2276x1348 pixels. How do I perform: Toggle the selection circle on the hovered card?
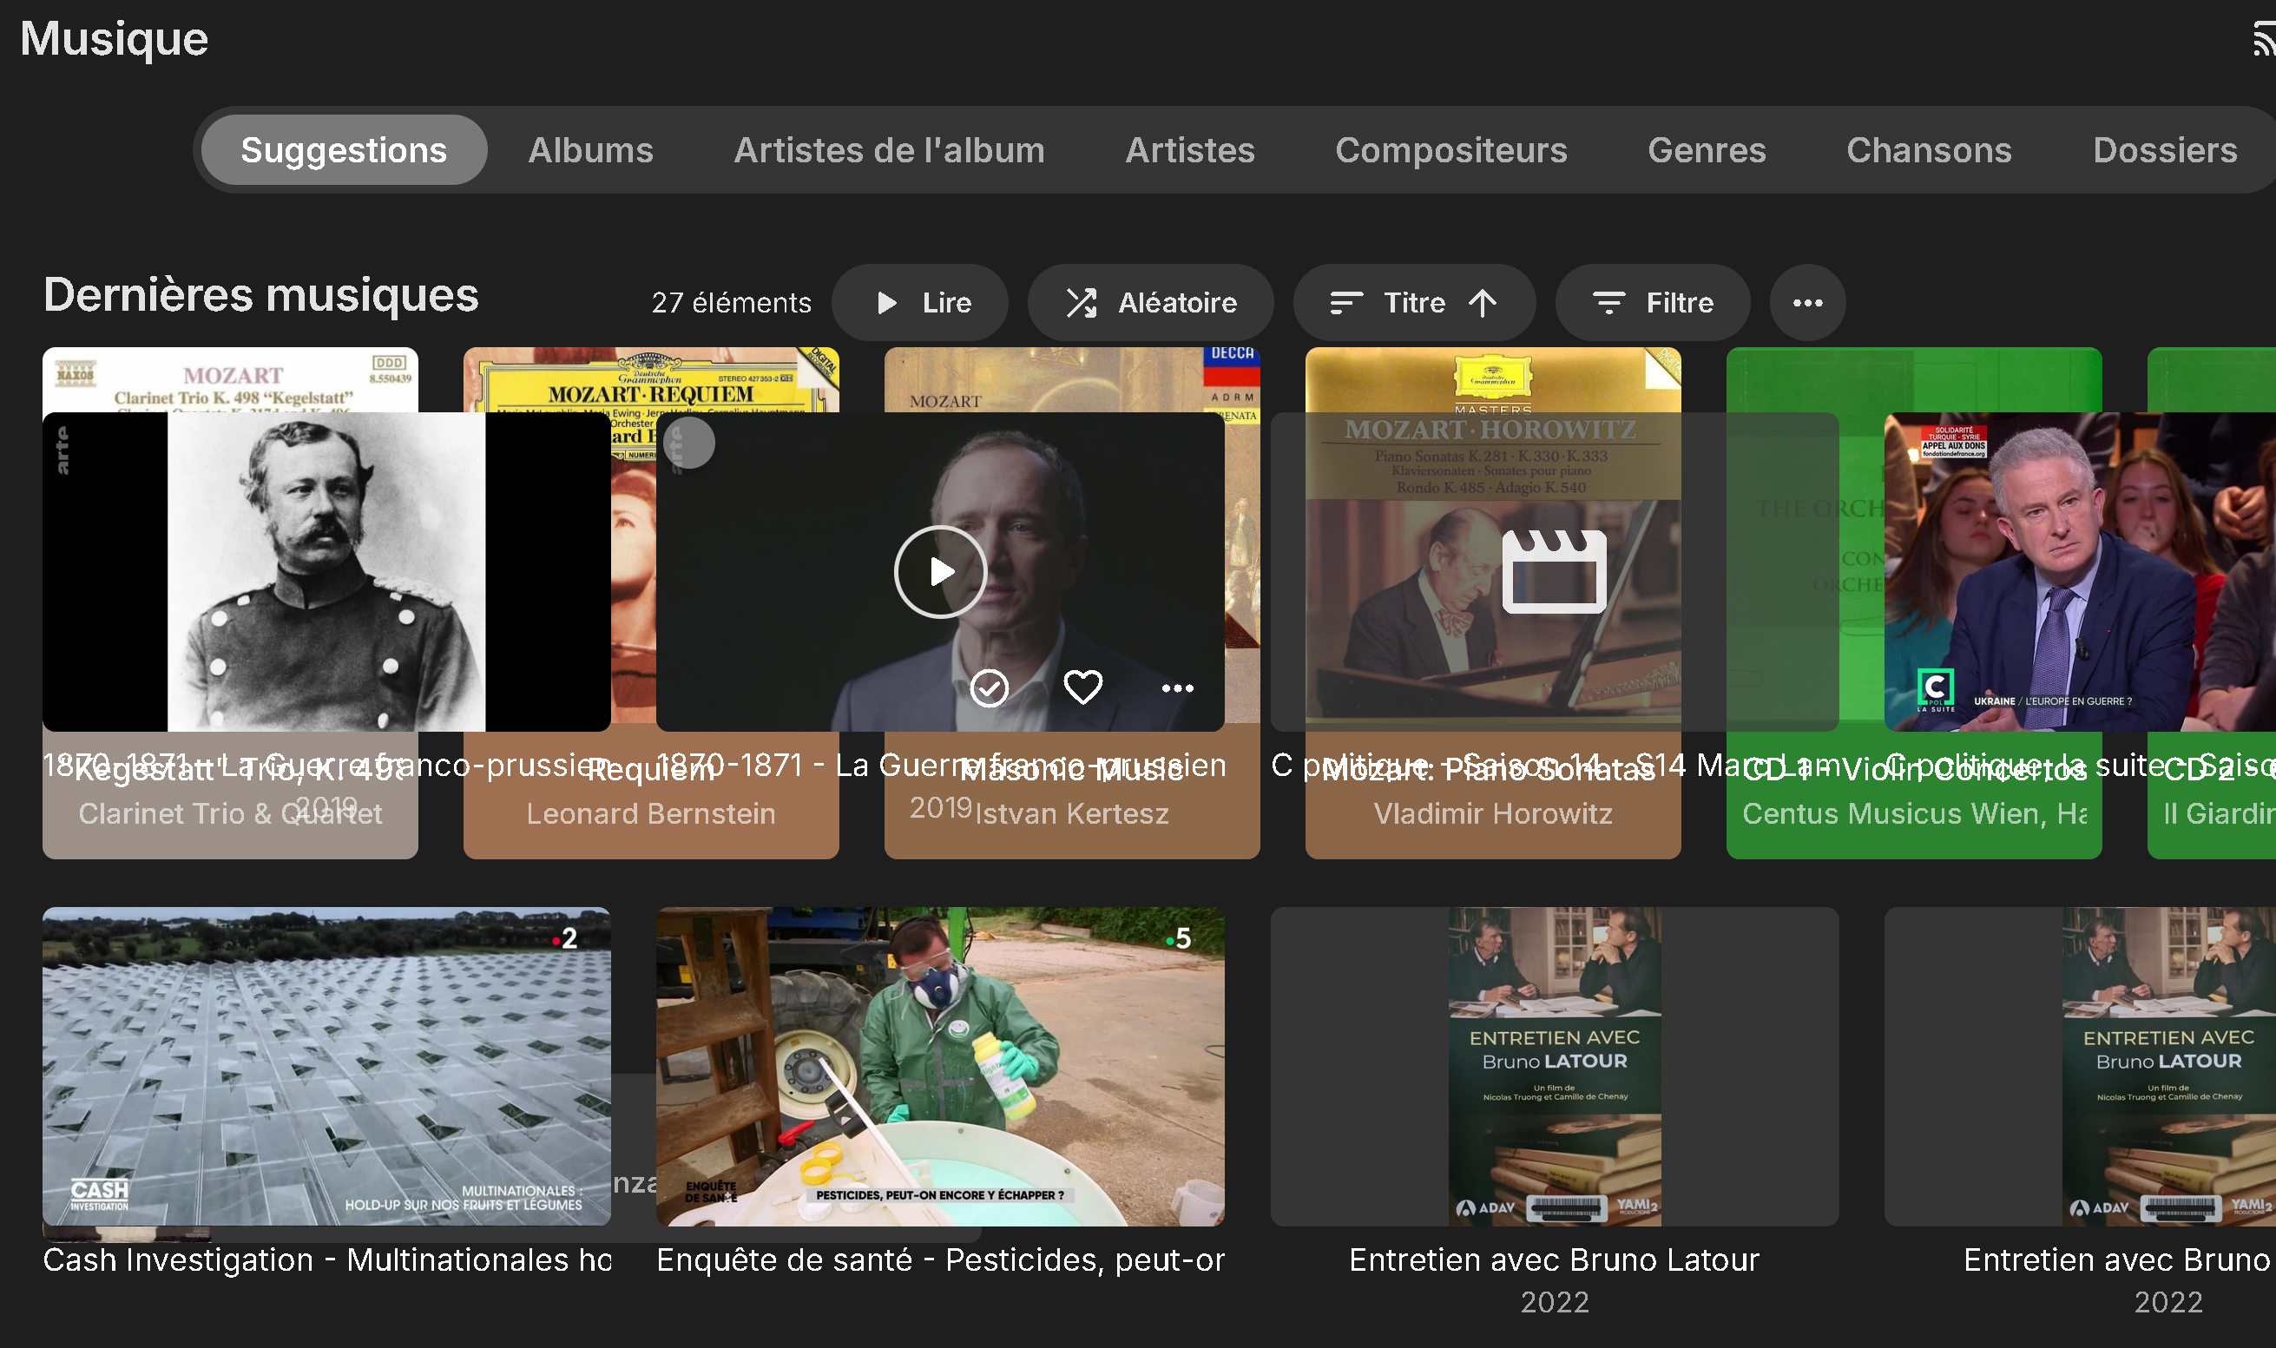pos(689,444)
